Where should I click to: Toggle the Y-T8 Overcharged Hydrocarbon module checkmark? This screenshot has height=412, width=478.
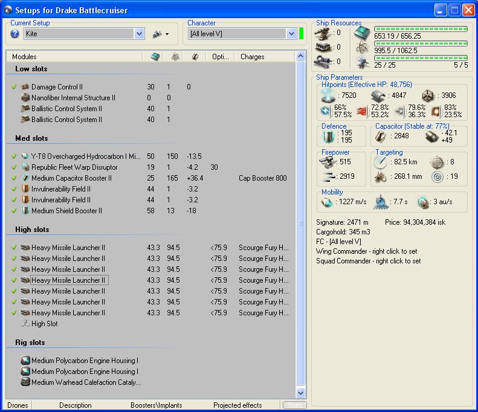(14, 156)
